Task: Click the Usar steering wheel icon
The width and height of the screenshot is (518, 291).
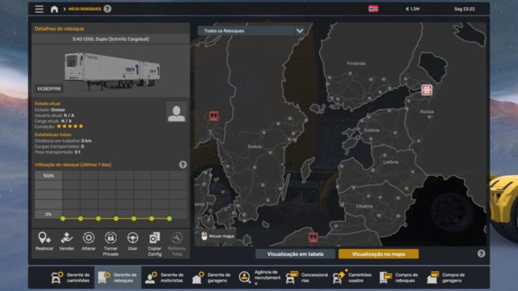Action: [133, 237]
